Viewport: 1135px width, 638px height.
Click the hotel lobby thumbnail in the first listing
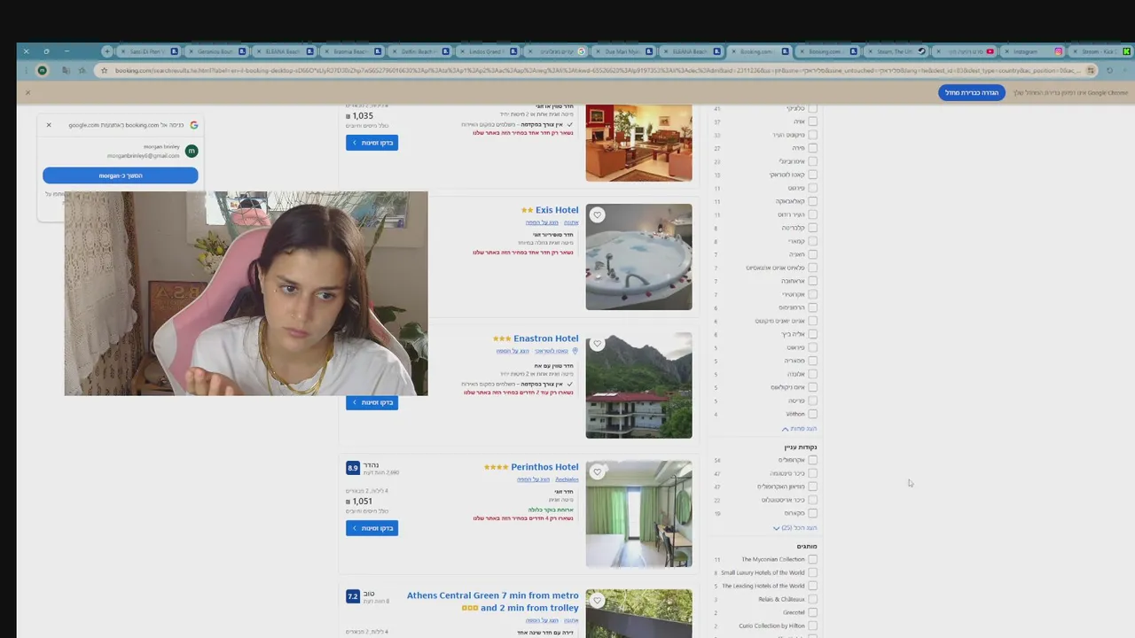point(638,143)
